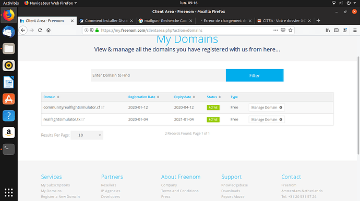
Task: Open Register a New Domain link
Action: point(61,196)
